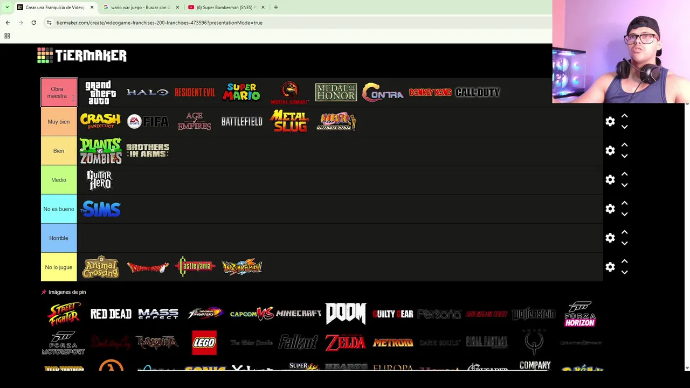Screen dimensions: 690x388
Task: Select the Call of Duty logo
Action: pyautogui.click(x=478, y=93)
